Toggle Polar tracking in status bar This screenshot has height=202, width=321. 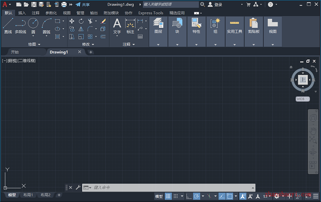pyautogui.click(x=196, y=196)
